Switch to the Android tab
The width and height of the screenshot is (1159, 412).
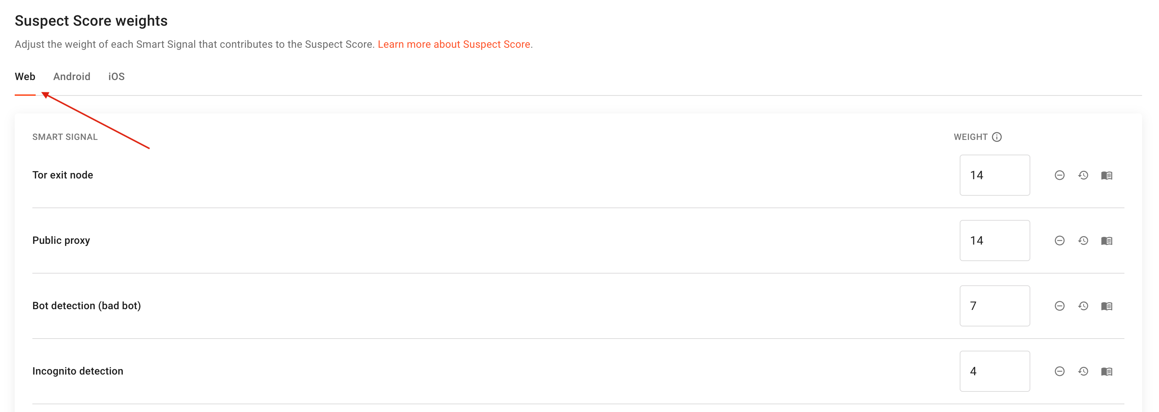[x=72, y=76]
